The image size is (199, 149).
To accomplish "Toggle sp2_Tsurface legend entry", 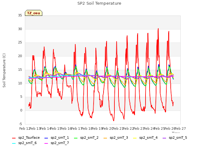I will pyautogui.click(x=26, y=138).
